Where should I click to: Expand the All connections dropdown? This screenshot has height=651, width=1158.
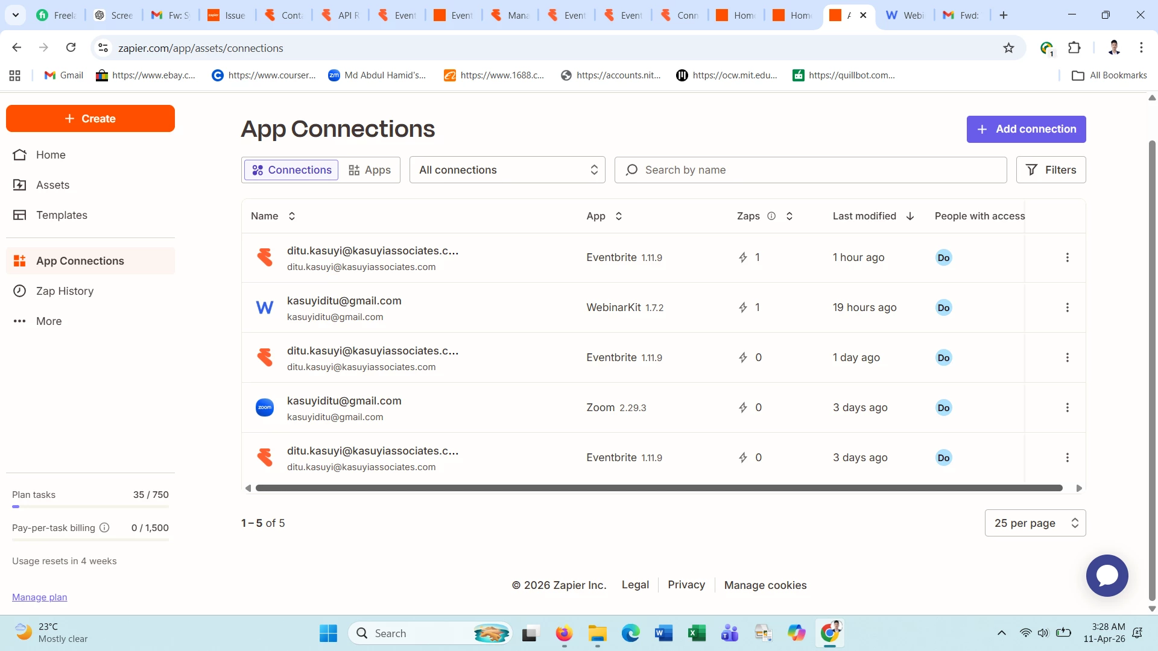(507, 170)
